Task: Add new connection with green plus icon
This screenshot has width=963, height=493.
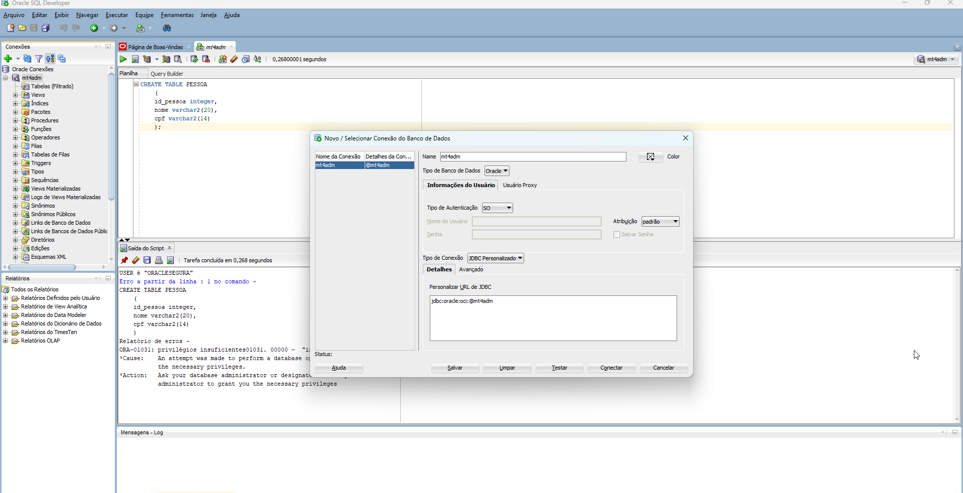Action: tap(8, 59)
